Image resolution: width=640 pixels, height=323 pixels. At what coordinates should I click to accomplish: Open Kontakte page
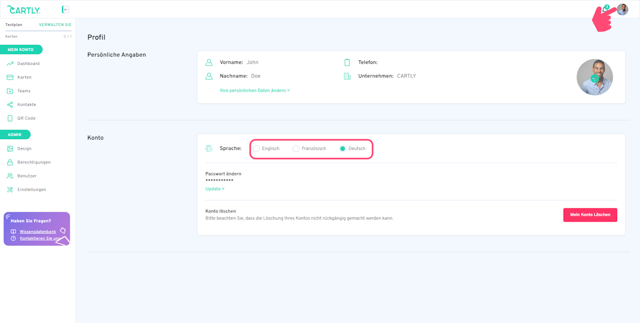(27, 104)
